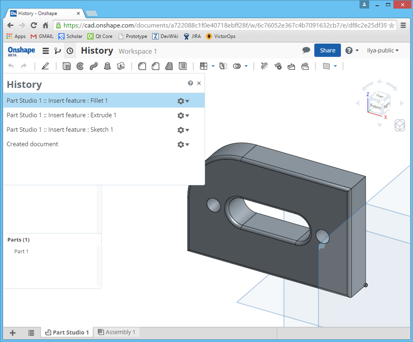Close the History panel
Screen dimensions: 413x342
[x=199, y=83]
